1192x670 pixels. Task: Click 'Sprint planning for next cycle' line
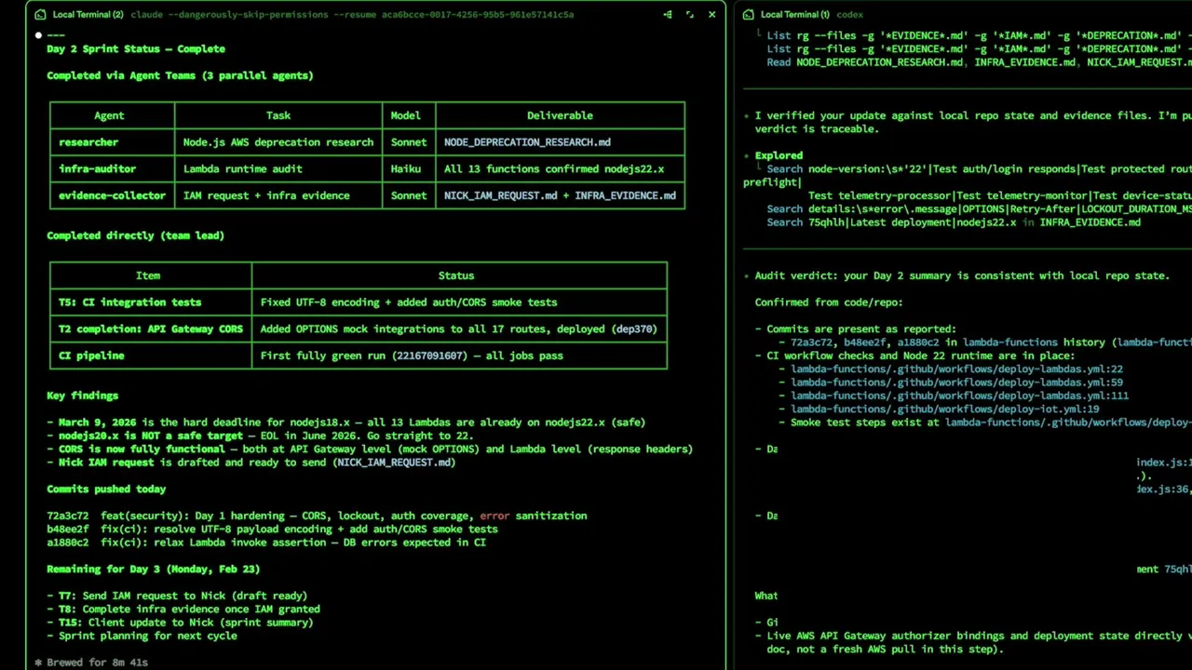click(142, 636)
